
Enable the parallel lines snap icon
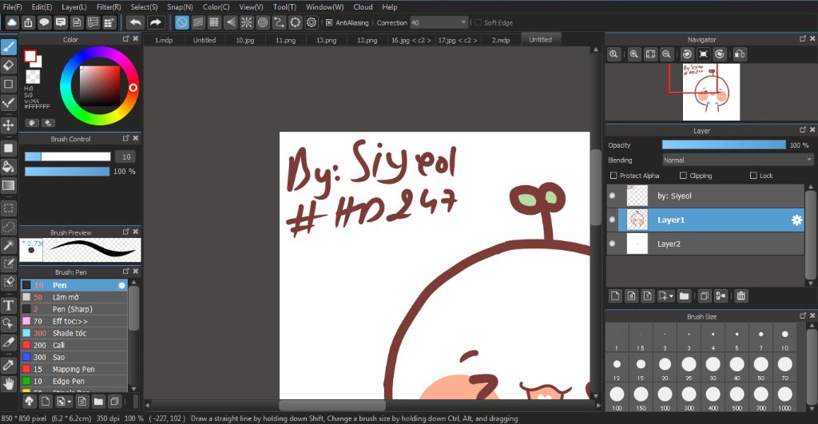coord(198,22)
